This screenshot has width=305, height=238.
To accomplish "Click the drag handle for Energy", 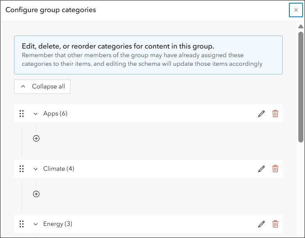I will (x=22, y=224).
